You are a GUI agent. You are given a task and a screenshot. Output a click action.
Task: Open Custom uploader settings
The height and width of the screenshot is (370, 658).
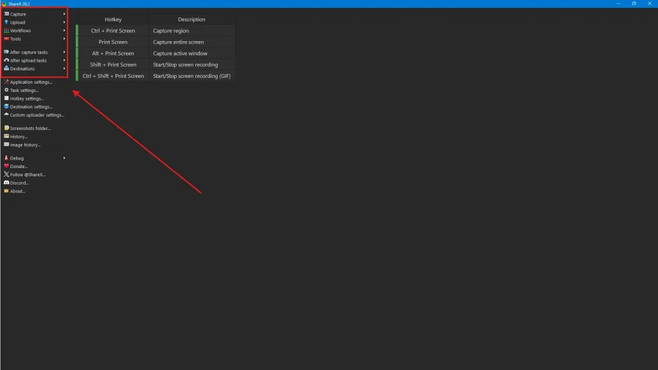37,115
